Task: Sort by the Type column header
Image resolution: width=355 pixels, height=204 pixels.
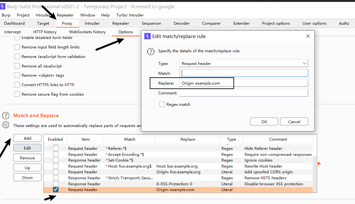Action: click(231, 139)
